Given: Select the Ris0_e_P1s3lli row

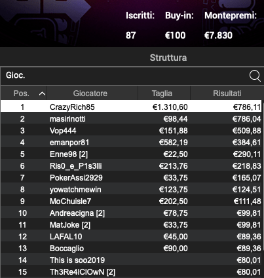Looking at the screenshot, I should coord(131,165).
